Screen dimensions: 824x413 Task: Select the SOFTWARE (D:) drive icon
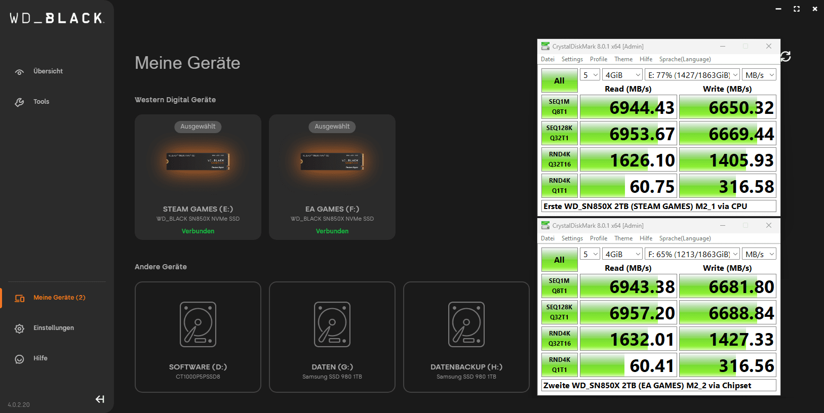198,324
